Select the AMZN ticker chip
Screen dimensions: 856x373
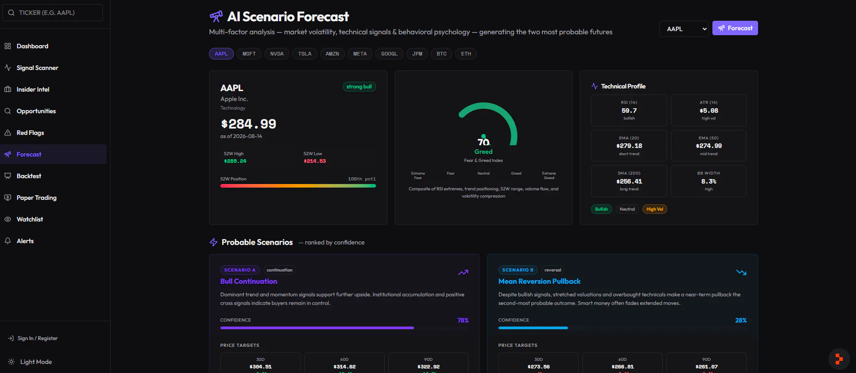(x=332, y=54)
